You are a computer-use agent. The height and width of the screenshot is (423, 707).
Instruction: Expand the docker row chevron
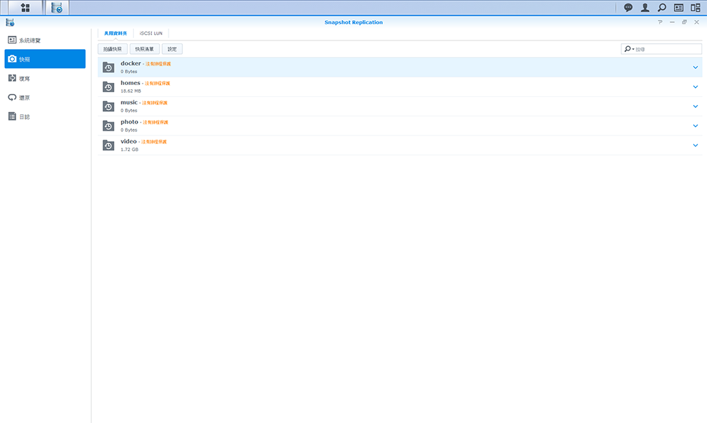click(x=695, y=67)
